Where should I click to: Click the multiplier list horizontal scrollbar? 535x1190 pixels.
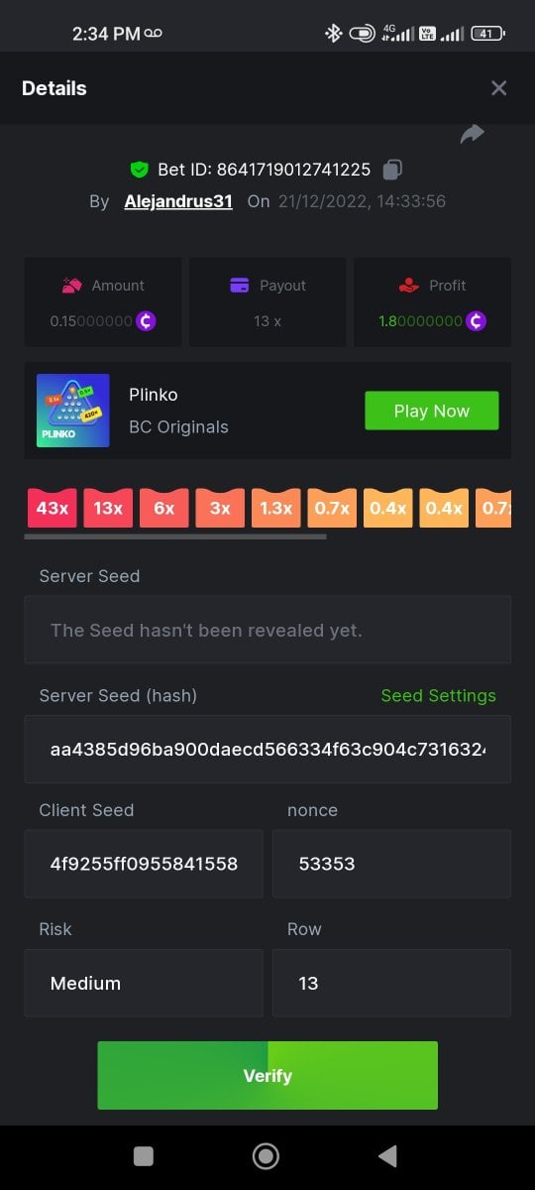point(175,536)
